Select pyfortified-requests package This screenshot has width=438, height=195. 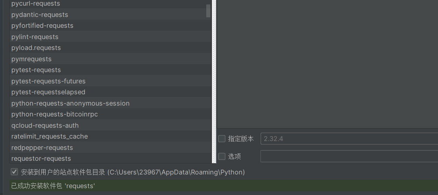tap(110, 26)
